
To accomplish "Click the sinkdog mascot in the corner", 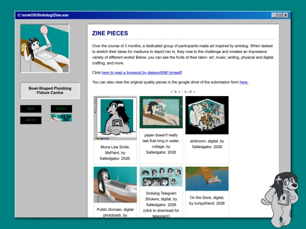I will pos(280,200).
